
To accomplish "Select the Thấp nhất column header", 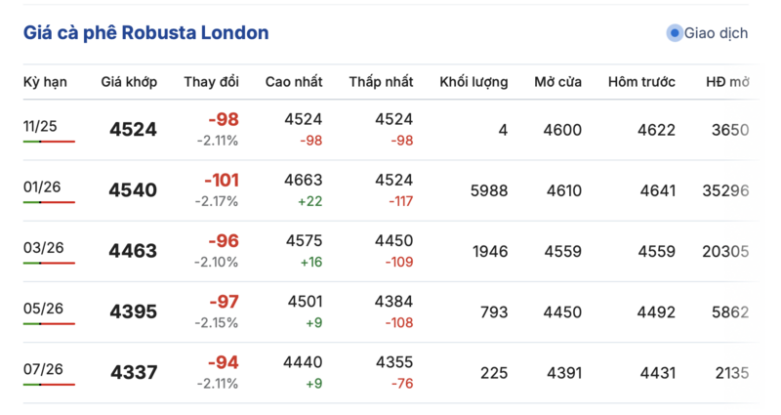I will (381, 82).
